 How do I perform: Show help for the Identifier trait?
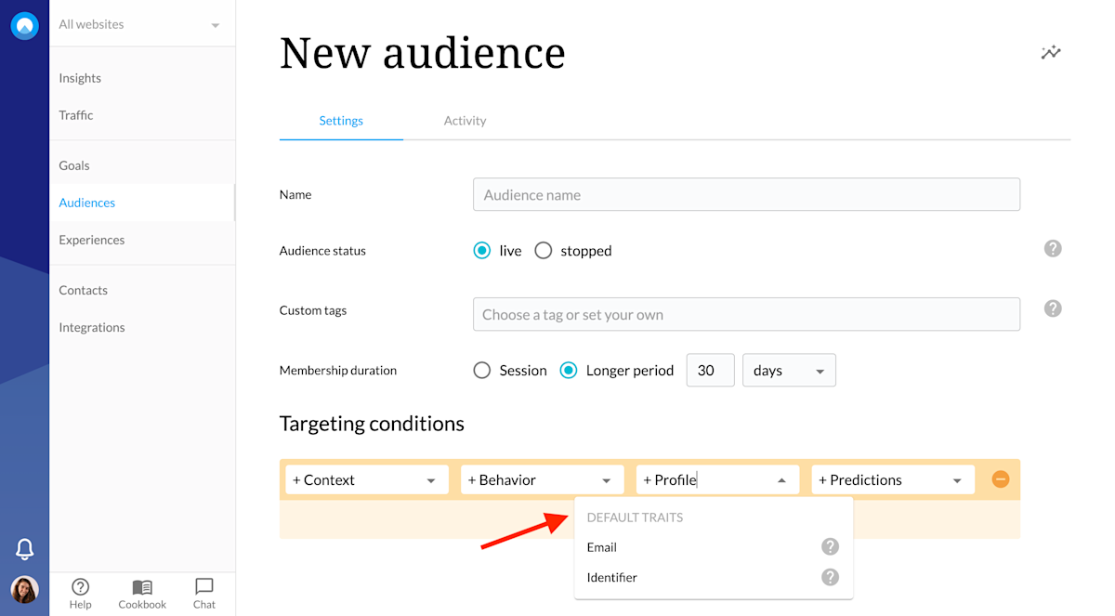tap(830, 577)
